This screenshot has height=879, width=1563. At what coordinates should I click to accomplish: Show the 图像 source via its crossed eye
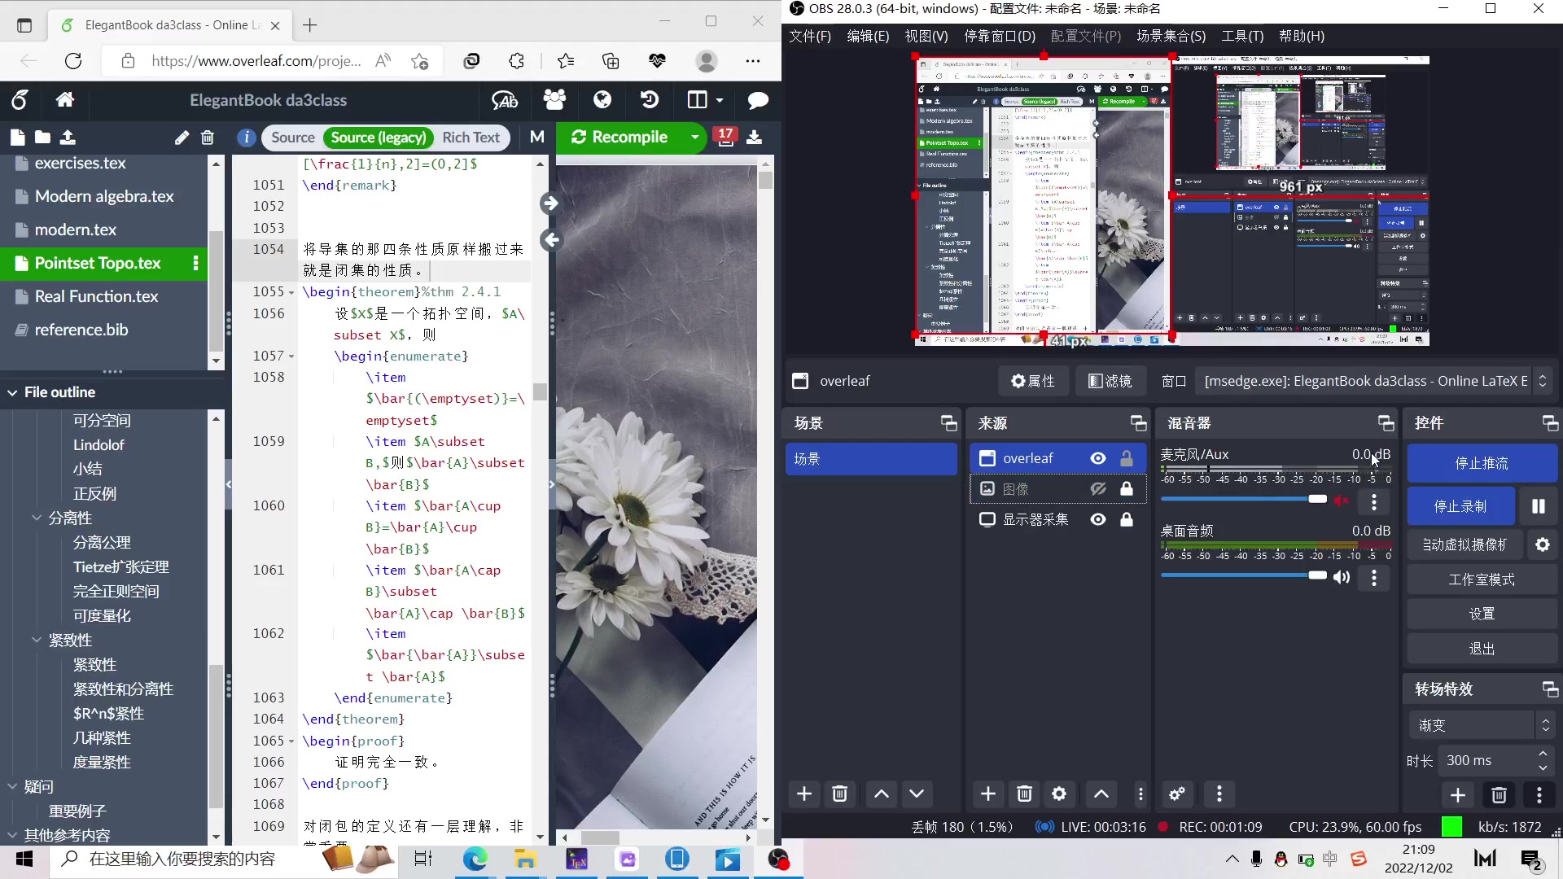(1098, 488)
